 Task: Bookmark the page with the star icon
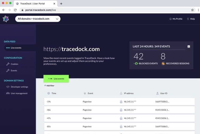tap(192, 10)
